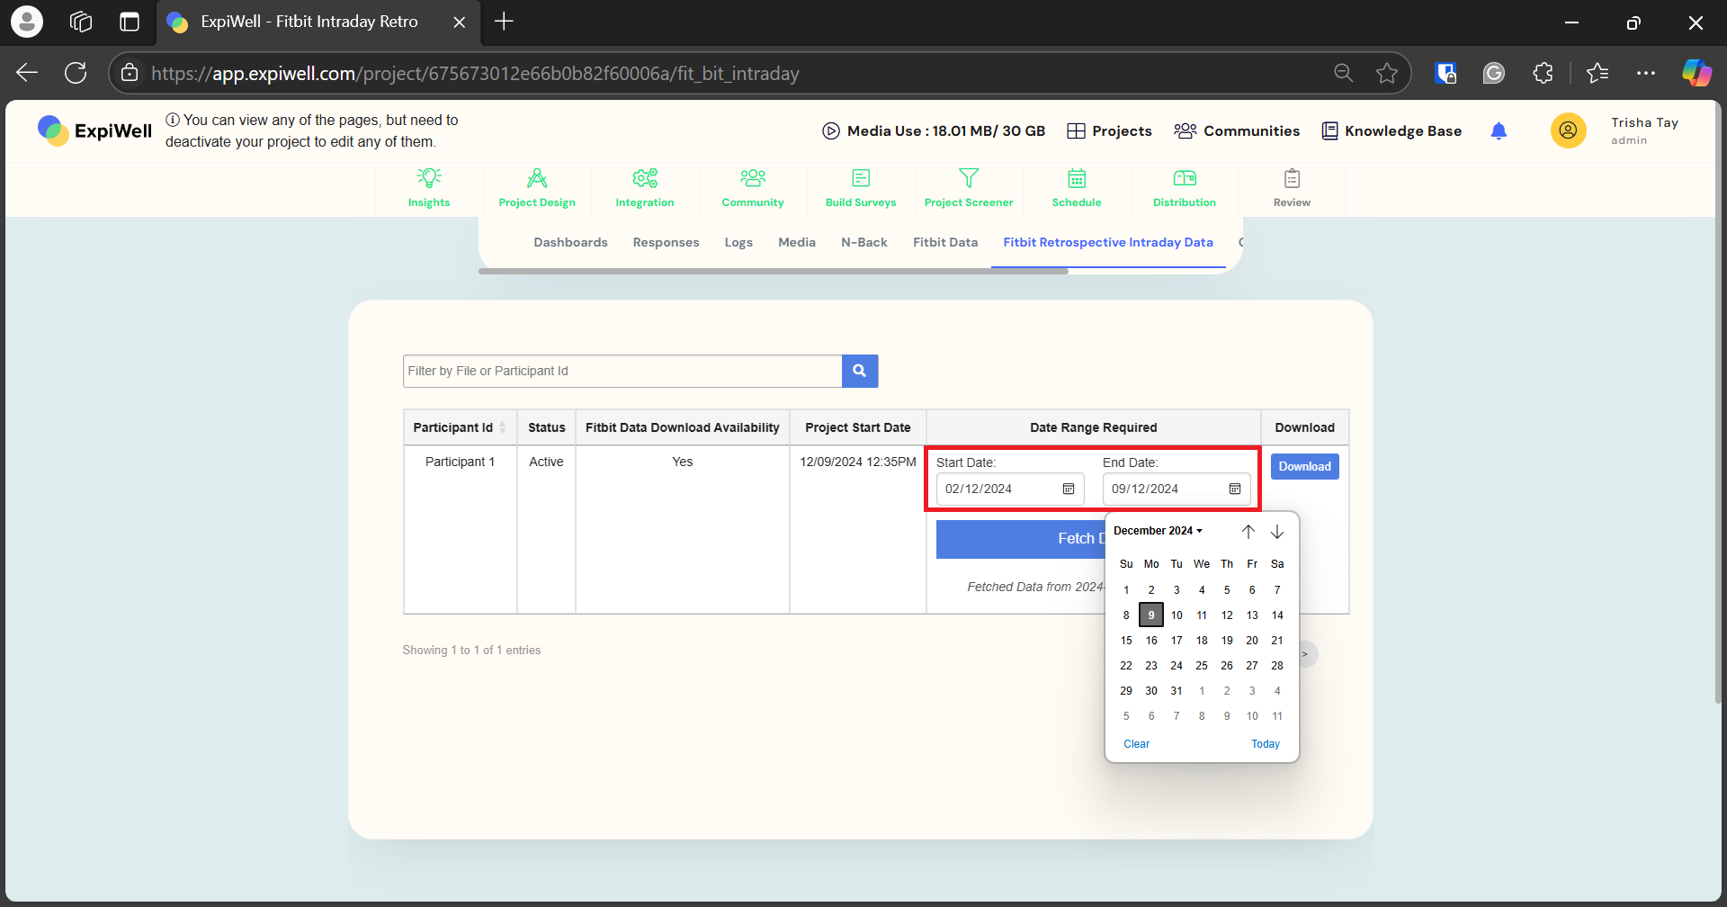Click the browser refresh icon

pyautogui.click(x=76, y=73)
